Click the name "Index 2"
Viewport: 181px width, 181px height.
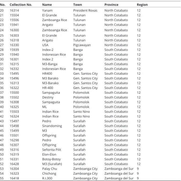(x=48, y=59)
